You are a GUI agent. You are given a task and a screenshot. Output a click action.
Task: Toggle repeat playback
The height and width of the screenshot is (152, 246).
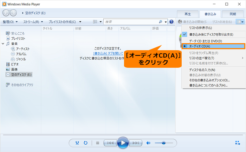[x=85, y=143]
